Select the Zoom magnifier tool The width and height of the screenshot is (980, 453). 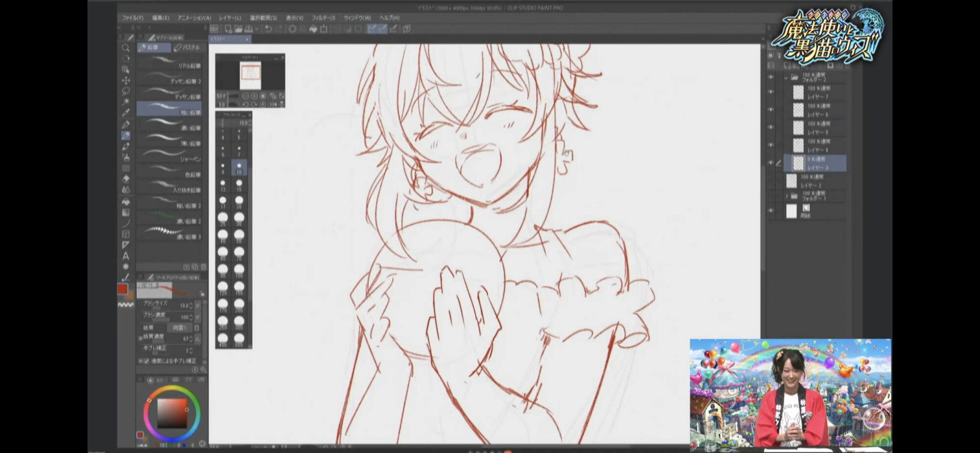tap(125, 48)
